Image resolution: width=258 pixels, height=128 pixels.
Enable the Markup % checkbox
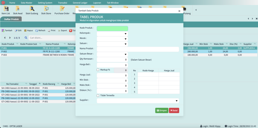click(x=98, y=70)
